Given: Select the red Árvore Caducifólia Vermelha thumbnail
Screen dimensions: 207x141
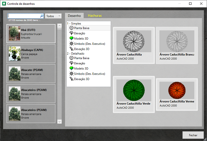Looking at the screenshot, I should [x=177, y=93].
